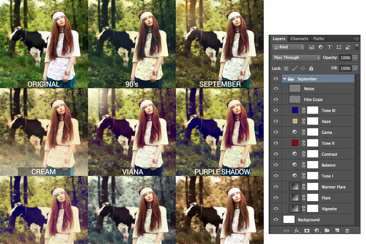Collapse the September group triangle

click(x=285, y=79)
